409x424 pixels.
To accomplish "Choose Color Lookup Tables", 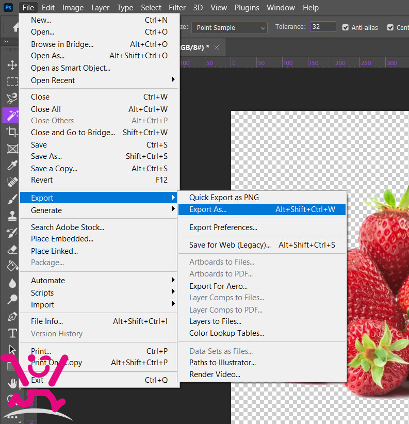I will [262, 333].
